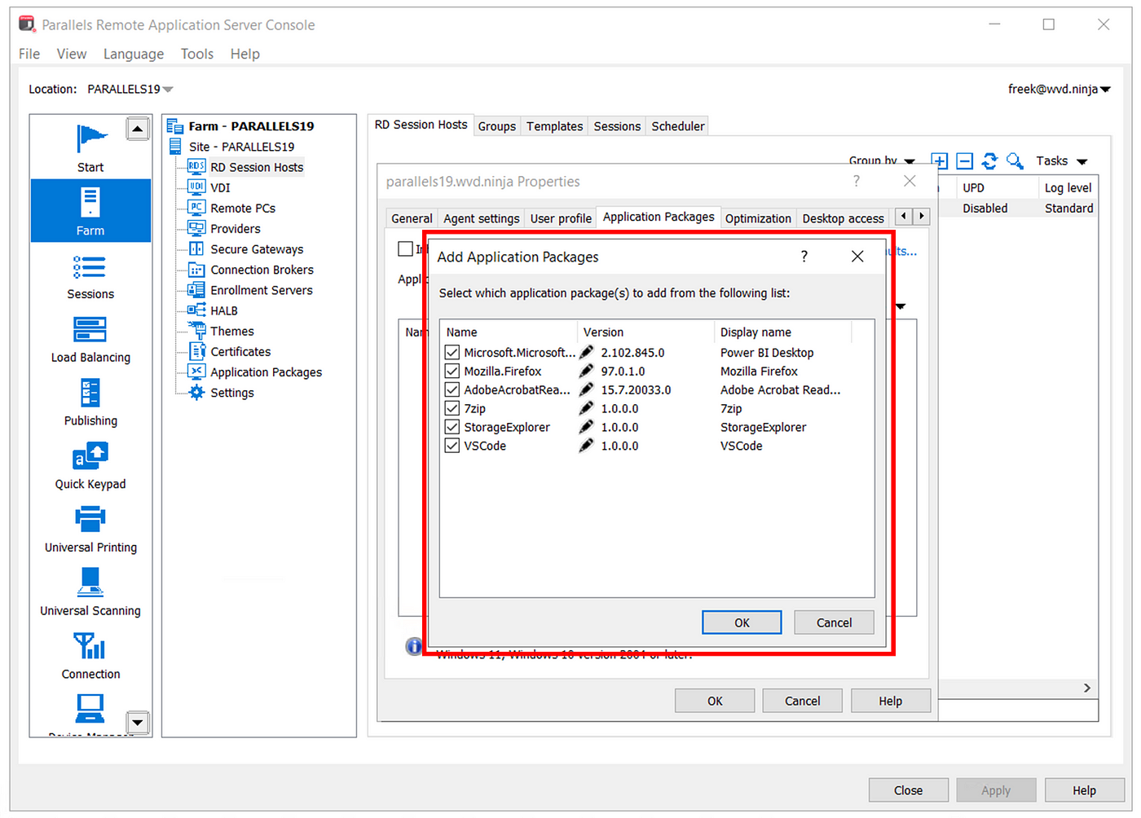
Task: Switch to the Templates tab
Action: (x=554, y=126)
